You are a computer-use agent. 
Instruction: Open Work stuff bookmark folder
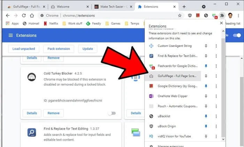click(x=72, y=24)
